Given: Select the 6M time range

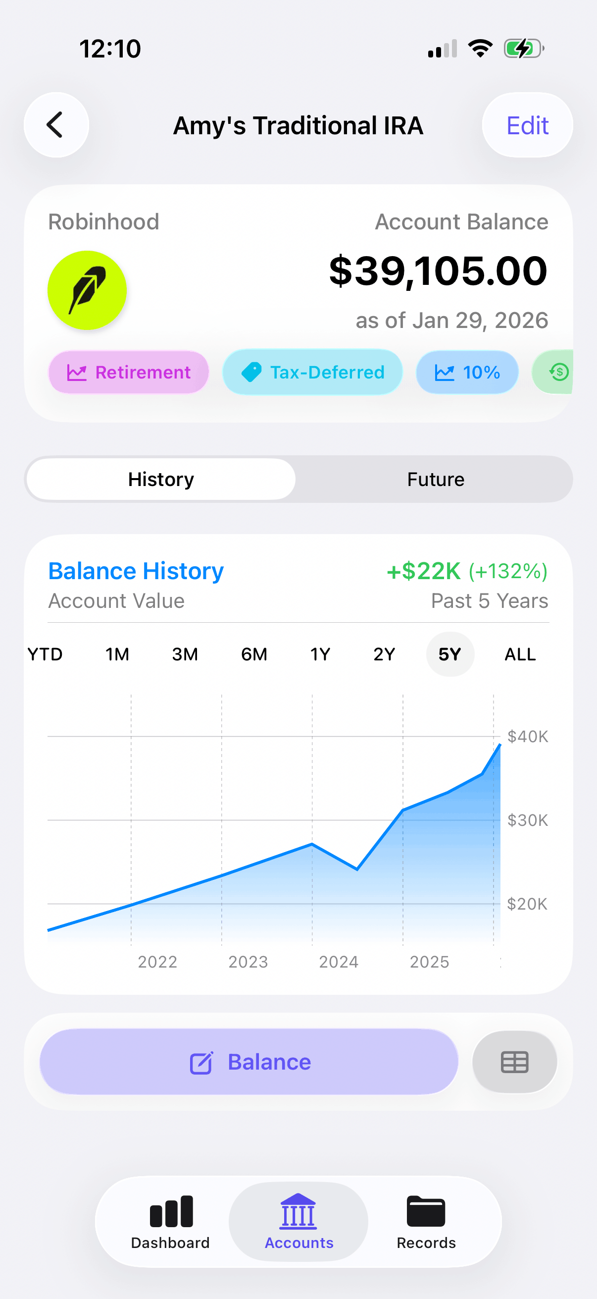Looking at the screenshot, I should [x=254, y=654].
